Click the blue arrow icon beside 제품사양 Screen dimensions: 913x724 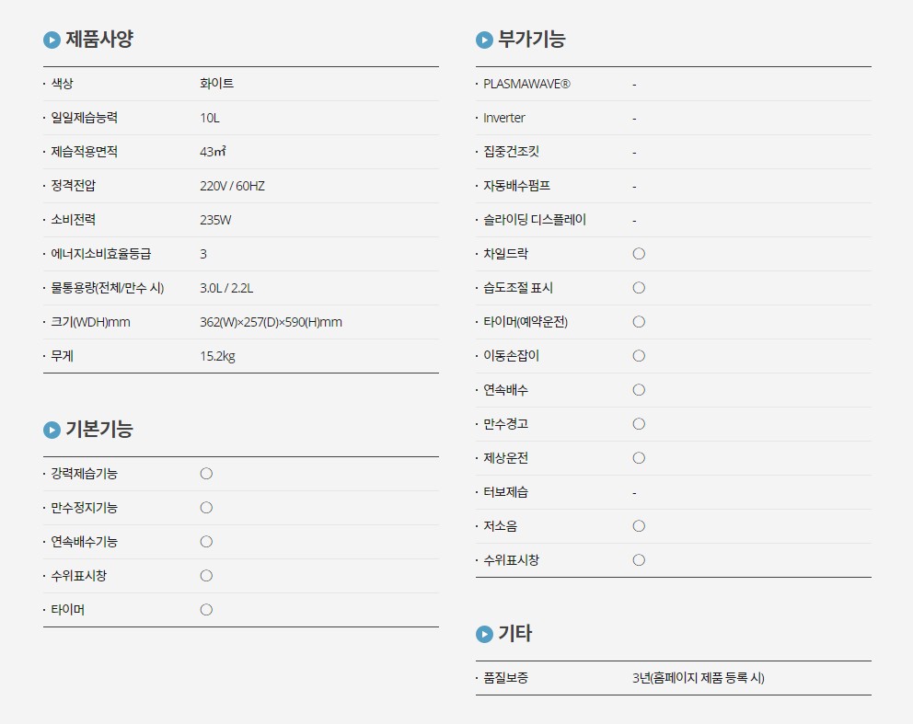[x=52, y=40]
